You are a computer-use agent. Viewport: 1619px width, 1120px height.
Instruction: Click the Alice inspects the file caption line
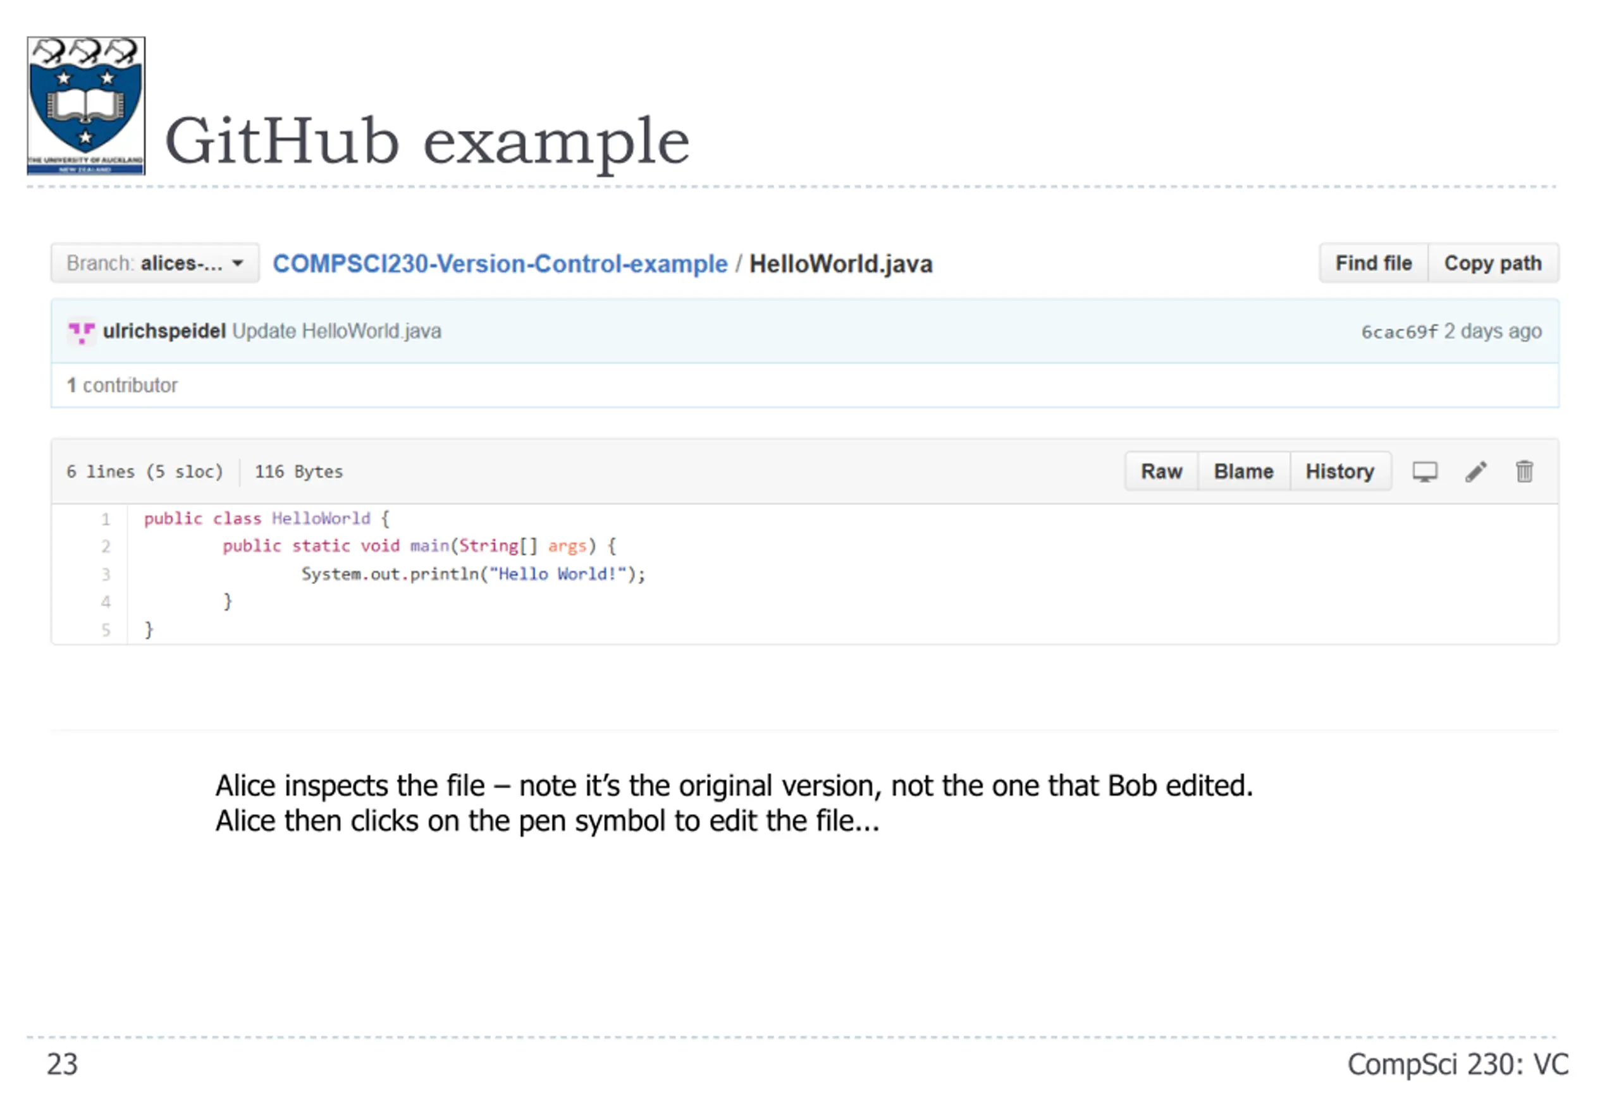coord(734,786)
